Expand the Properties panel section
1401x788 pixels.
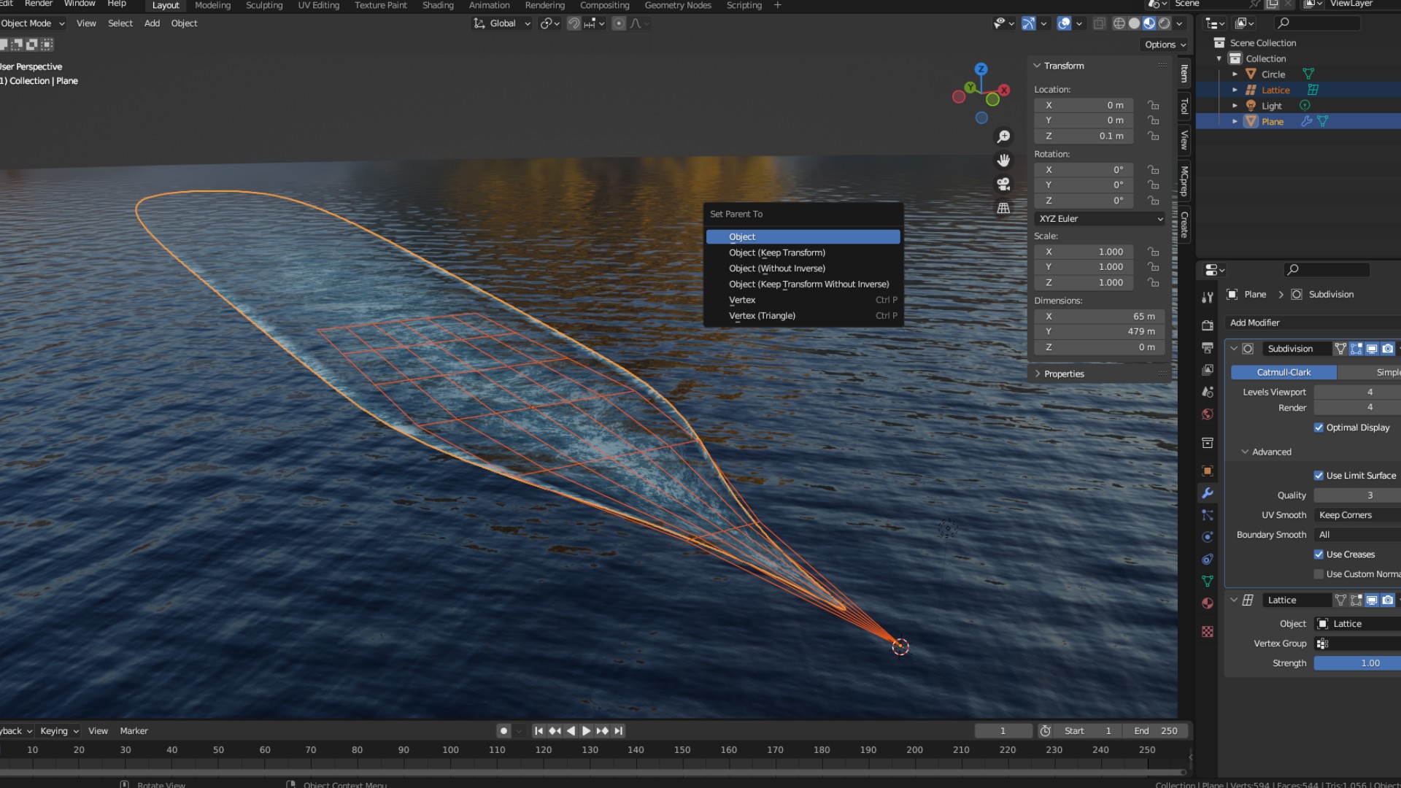[1064, 374]
